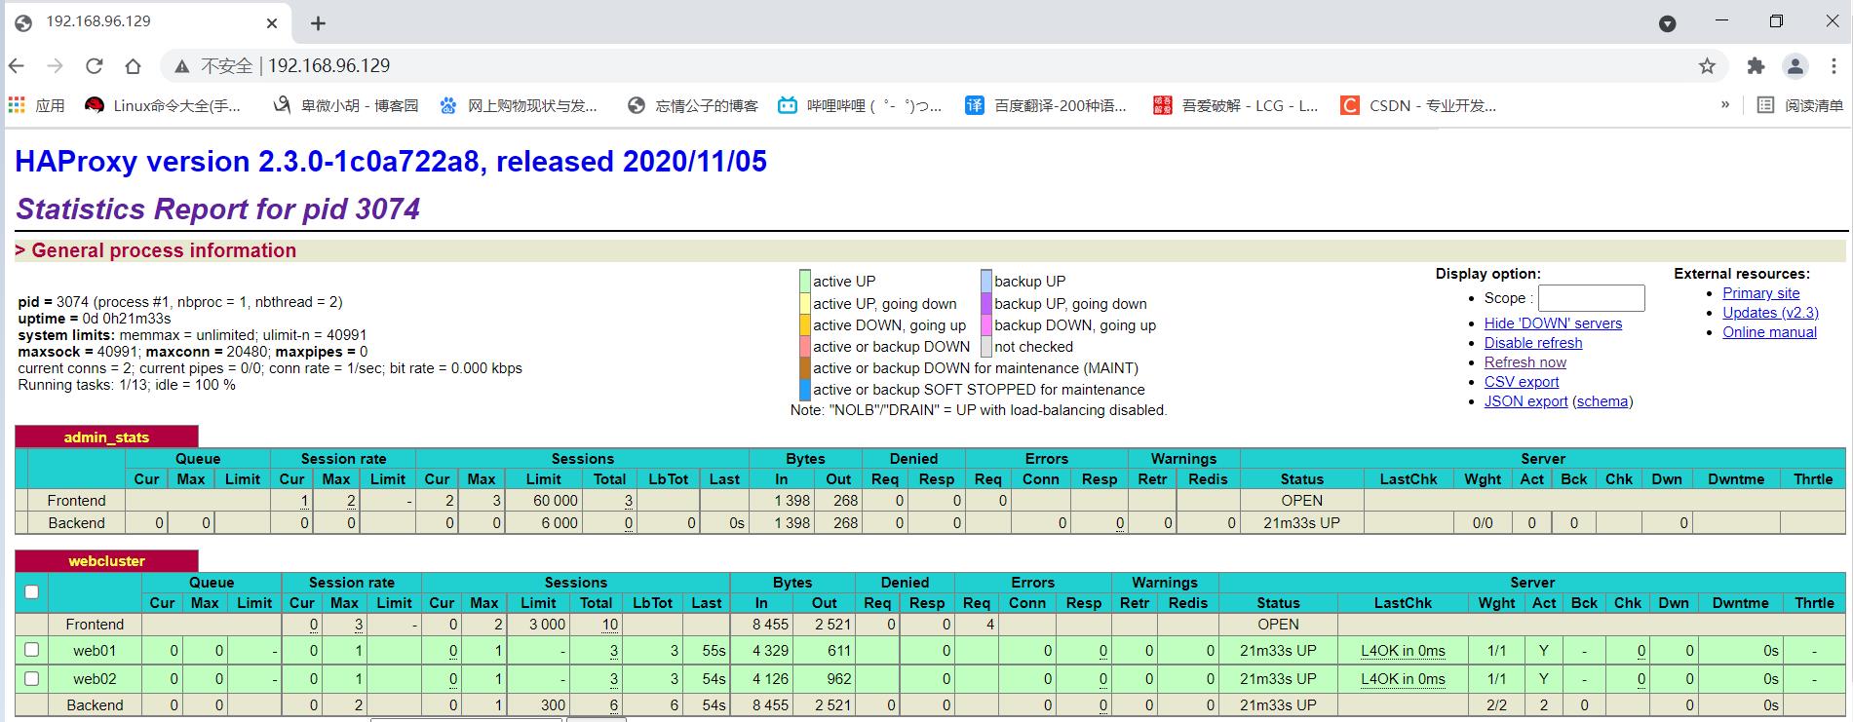The width and height of the screenshot is (1853, 722).
Task: Open Chrome's three-dot menu
Action: (1832, 65)
